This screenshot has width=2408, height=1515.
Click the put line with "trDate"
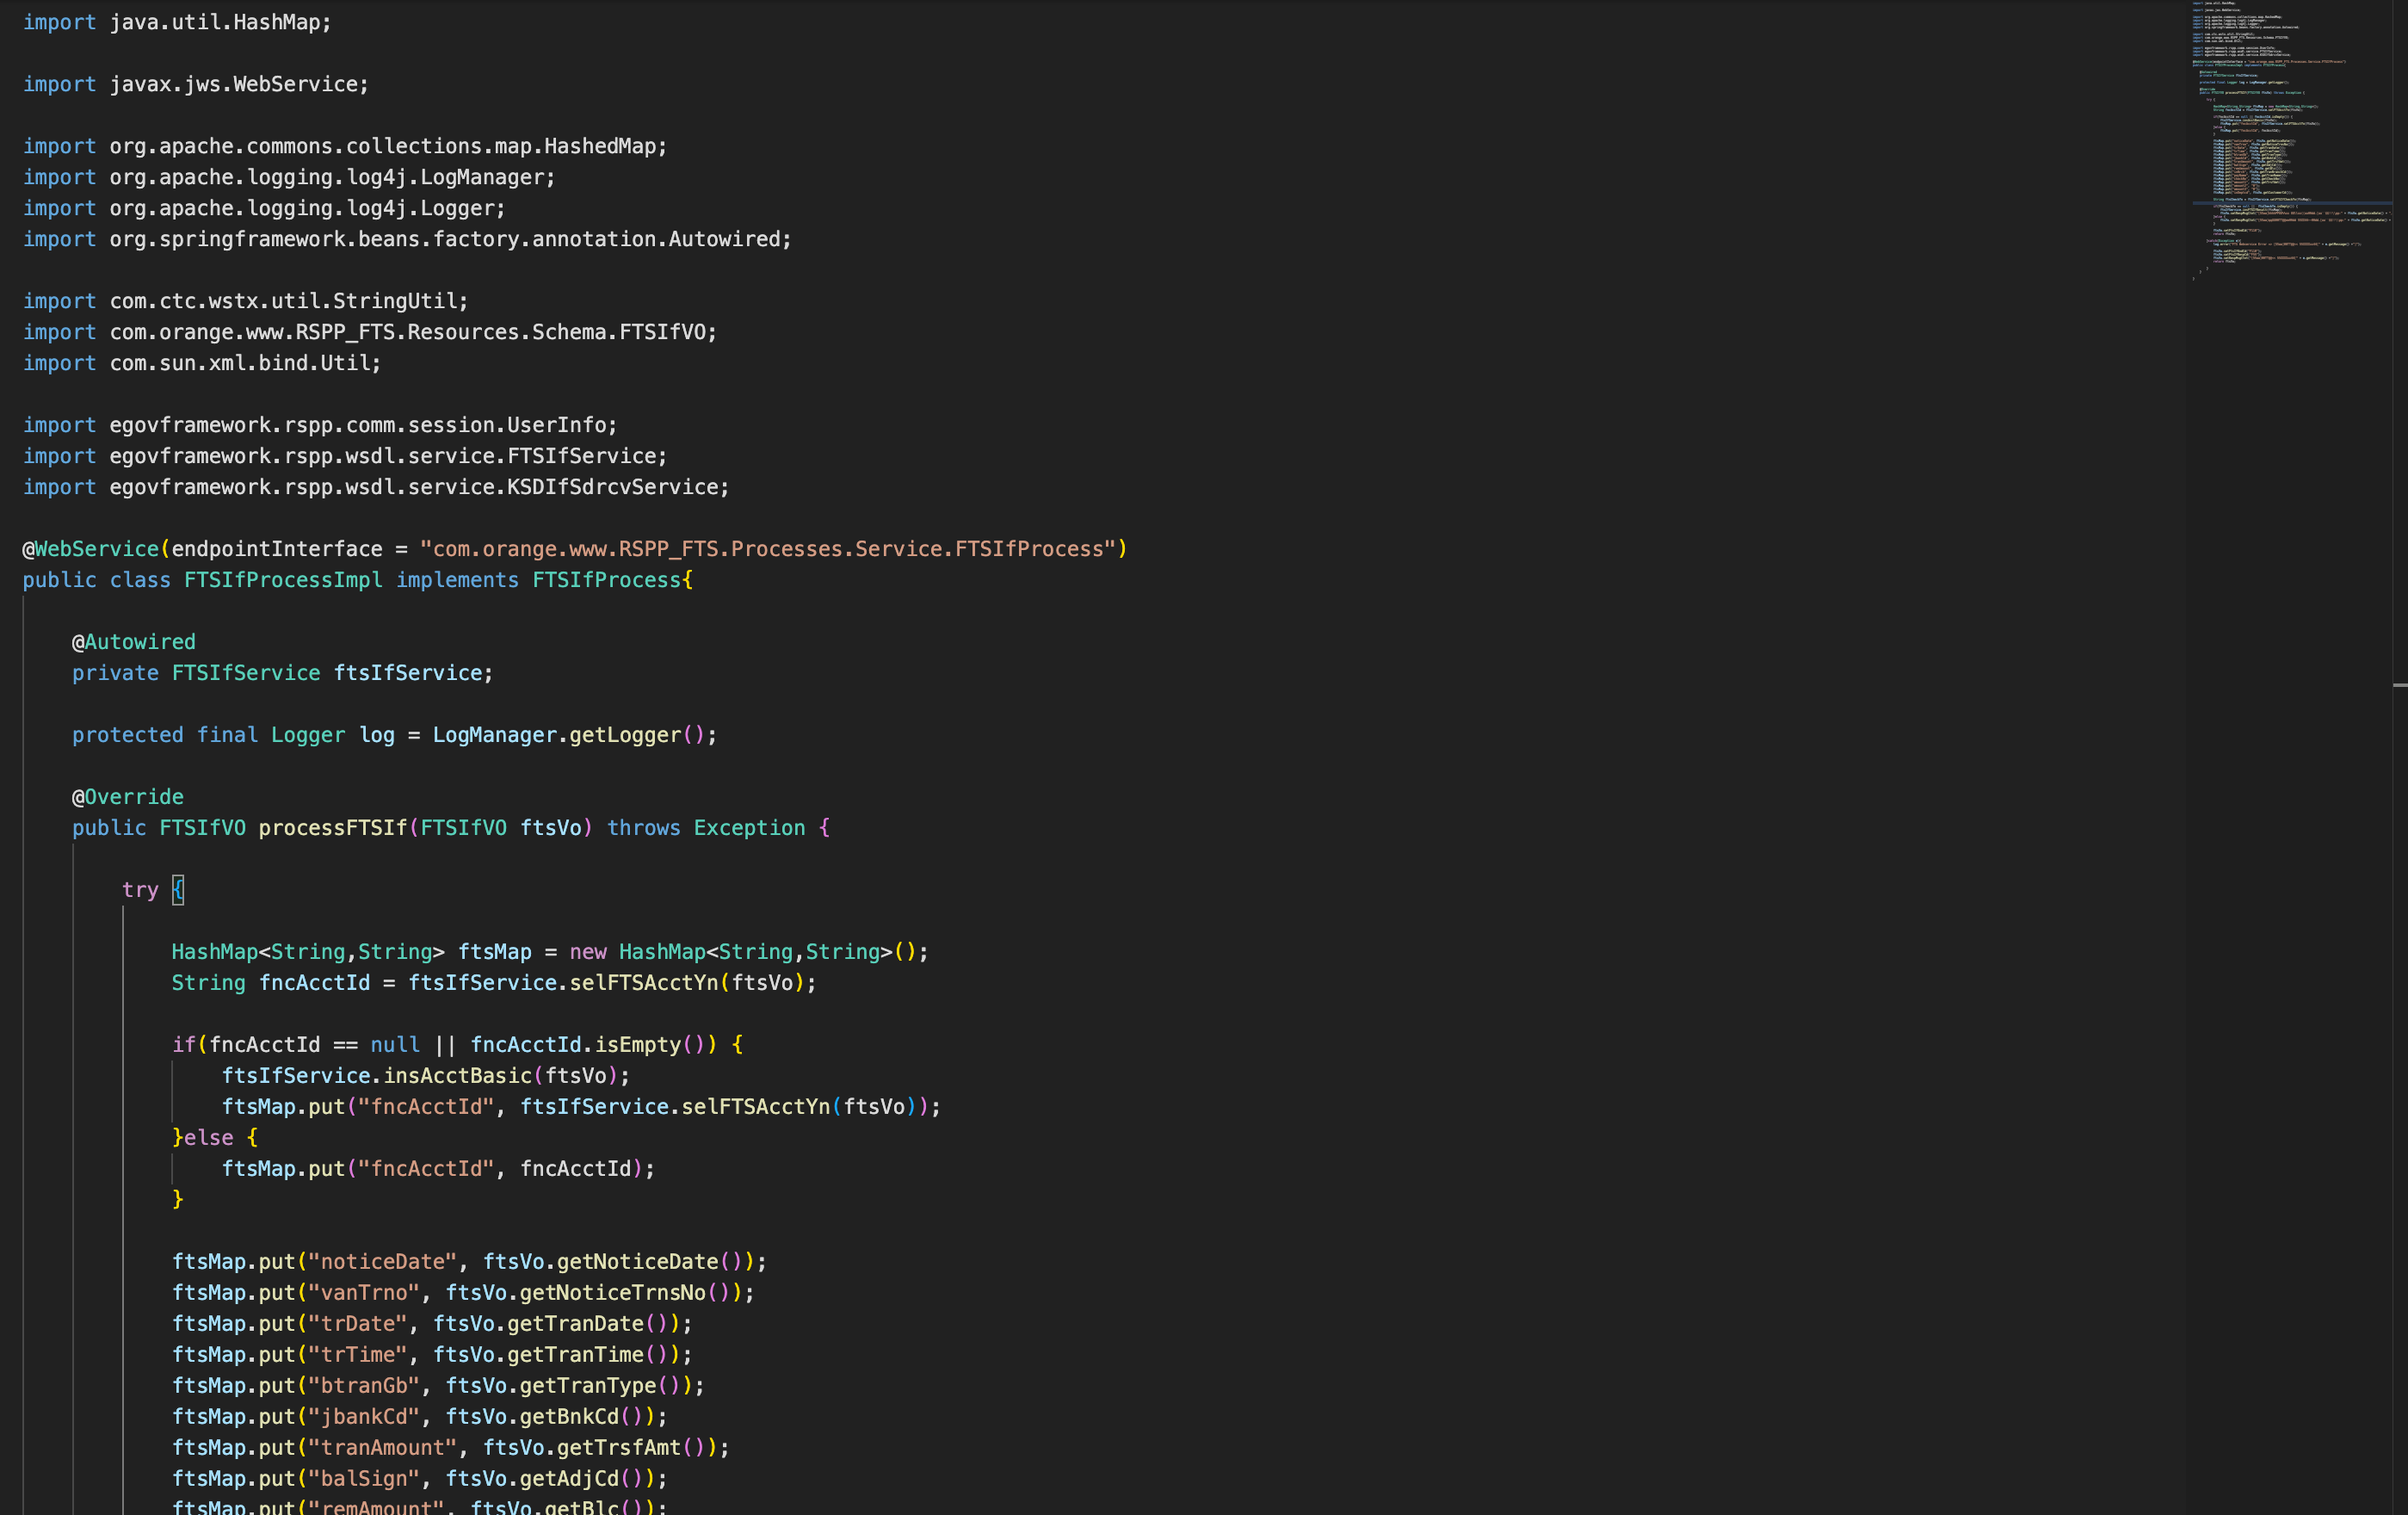(432, 1324)
